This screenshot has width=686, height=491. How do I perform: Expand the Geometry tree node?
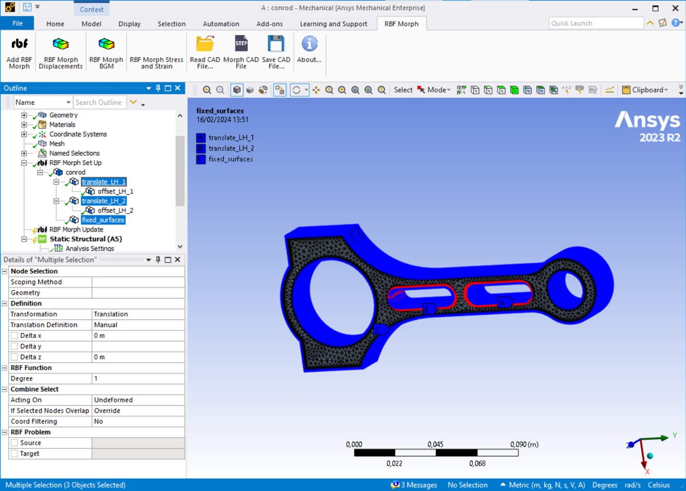24,115
